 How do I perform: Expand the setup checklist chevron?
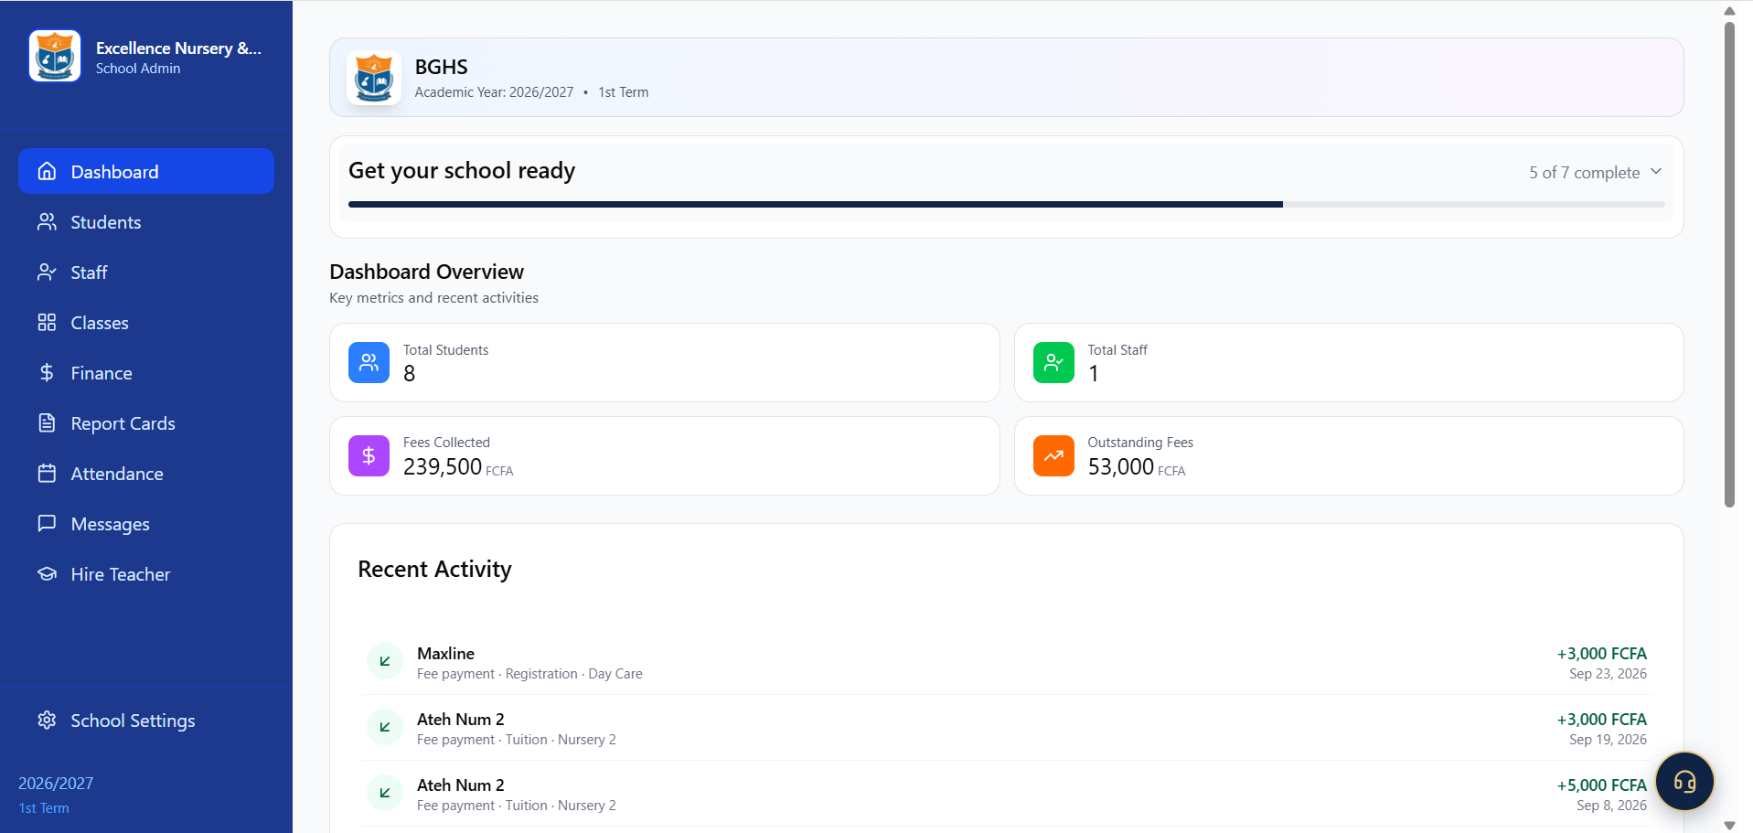point(1656,171)
